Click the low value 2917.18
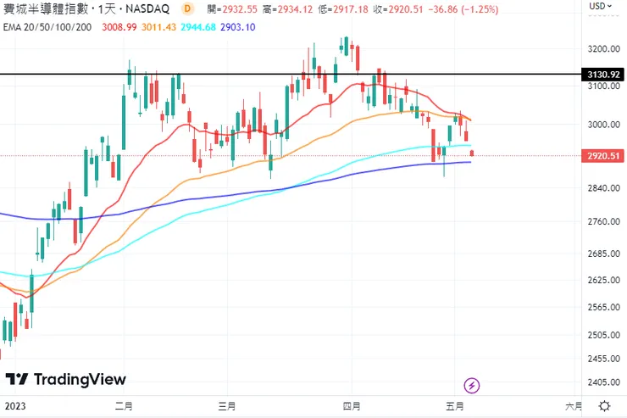Image resolution: width=627 pixels, height=418 pixels. coord(350,8)
